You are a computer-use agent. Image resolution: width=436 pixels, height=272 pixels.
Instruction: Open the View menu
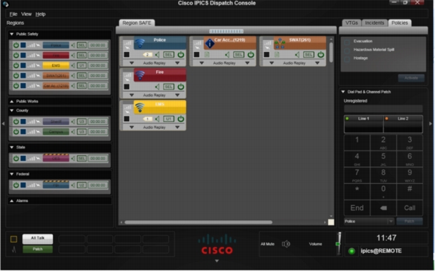26,14
